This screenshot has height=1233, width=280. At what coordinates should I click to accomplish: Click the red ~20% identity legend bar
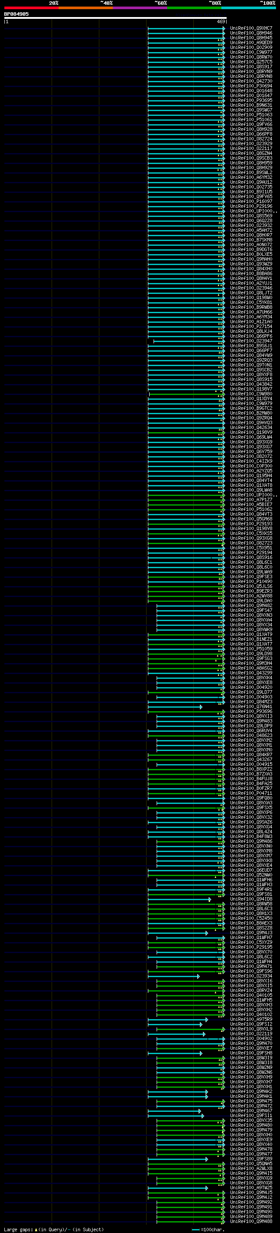(x=31, y=8)
